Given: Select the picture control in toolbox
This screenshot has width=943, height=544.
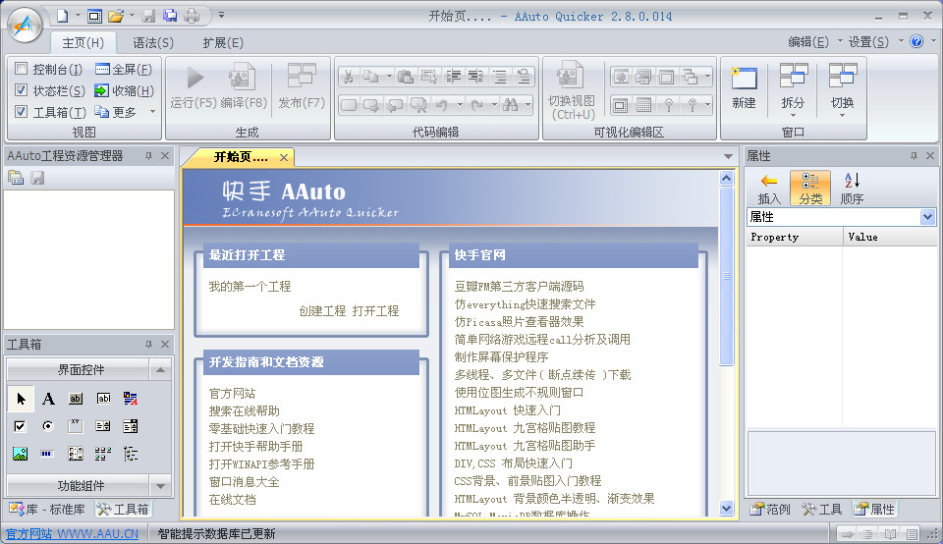Looking at the screenshot, I should pos(20,454).
